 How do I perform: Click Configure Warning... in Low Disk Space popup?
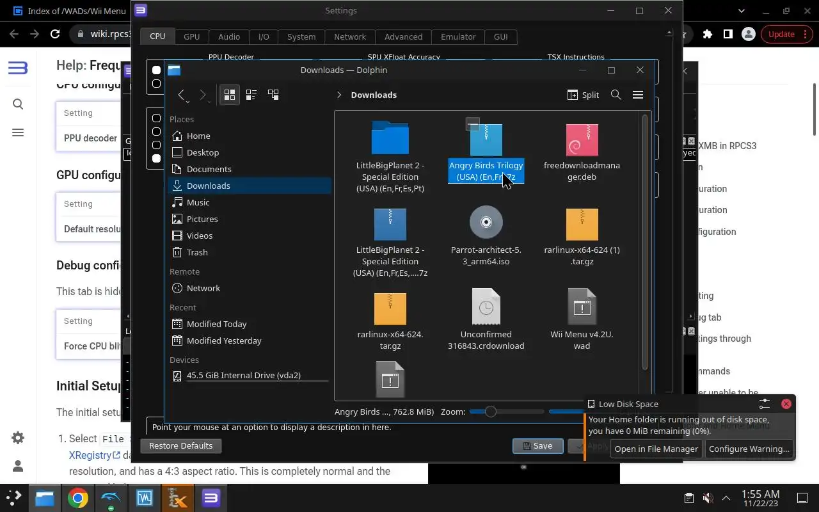(x=749, y=449)
